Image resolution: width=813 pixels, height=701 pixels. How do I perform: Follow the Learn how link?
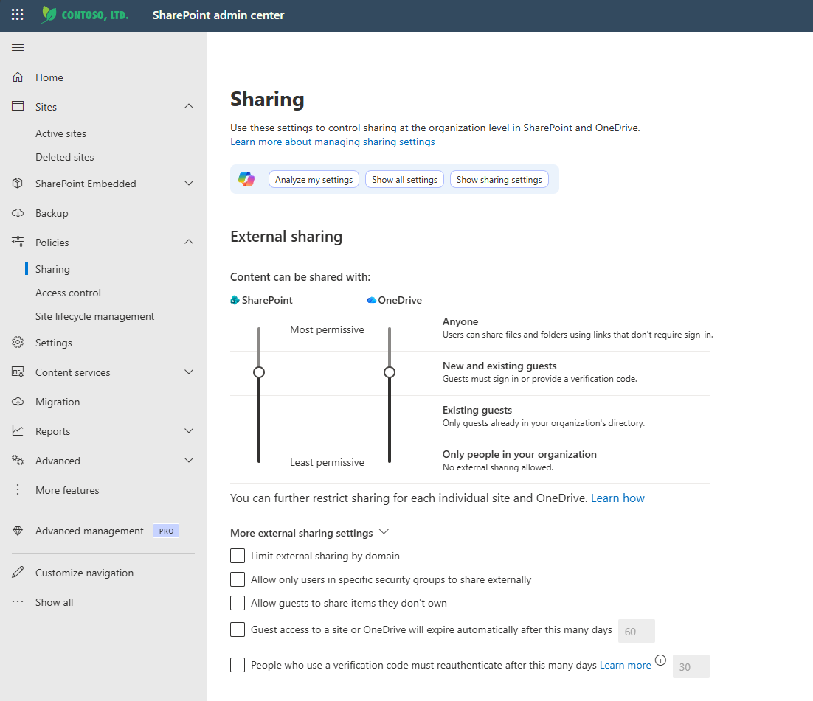pyautogui.click(x=617, y=498)
